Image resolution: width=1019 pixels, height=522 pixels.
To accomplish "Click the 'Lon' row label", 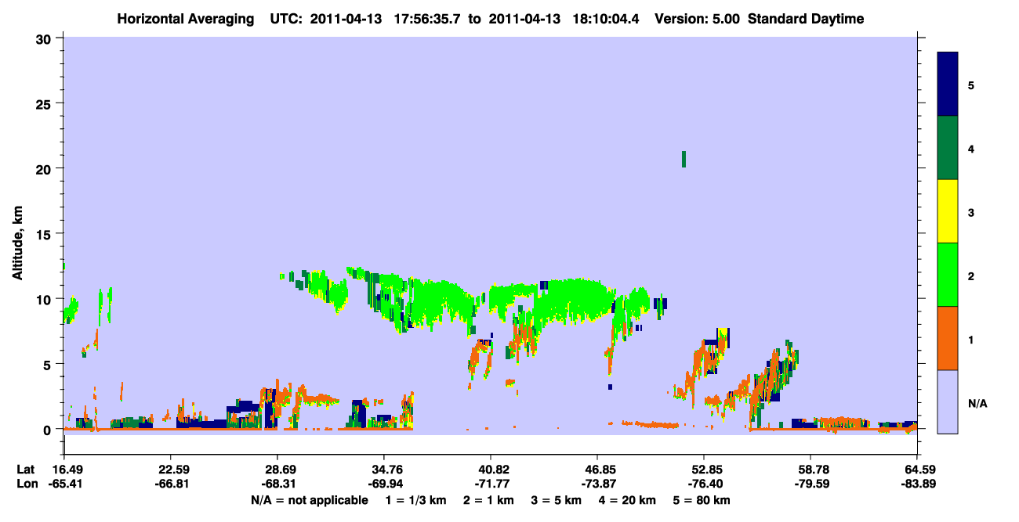I will [x=26, y=484].
